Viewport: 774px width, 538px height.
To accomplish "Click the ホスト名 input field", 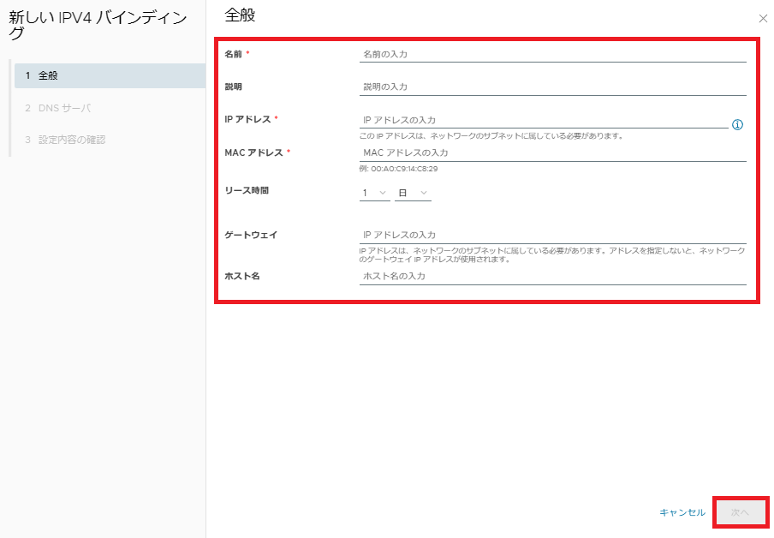I will (x=552, y=277).
